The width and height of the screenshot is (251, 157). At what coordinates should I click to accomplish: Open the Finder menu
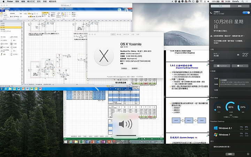point(10,2)
